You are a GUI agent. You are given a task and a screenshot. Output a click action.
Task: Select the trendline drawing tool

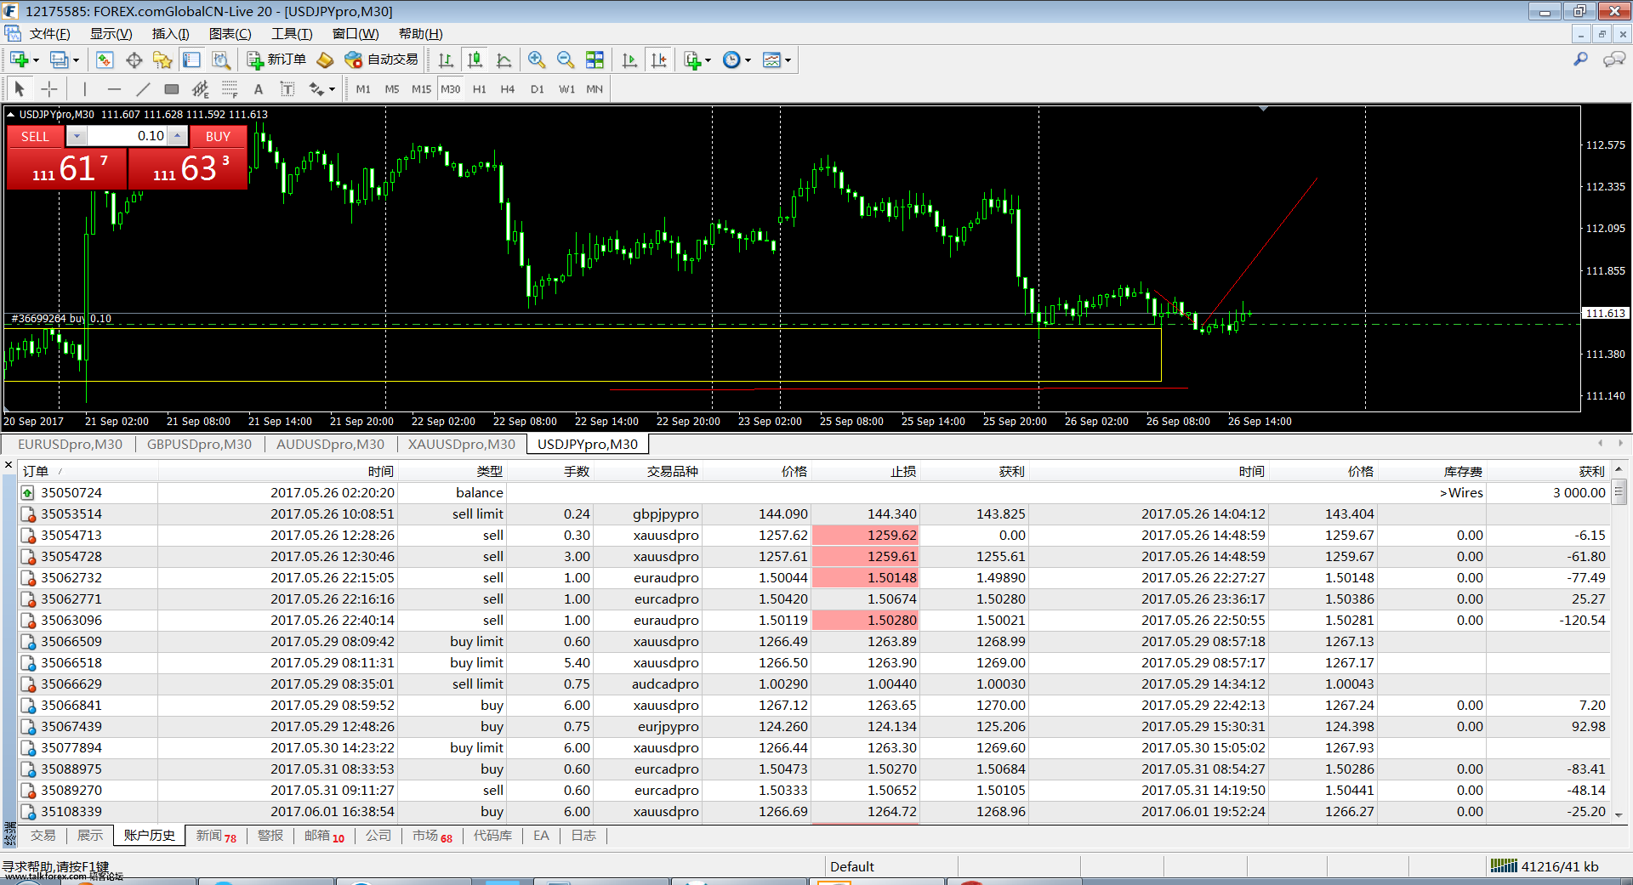(x=143, y=88)
